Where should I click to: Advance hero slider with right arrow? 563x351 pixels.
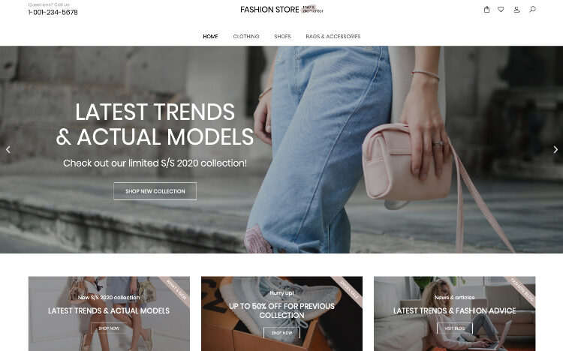point(555,149)
